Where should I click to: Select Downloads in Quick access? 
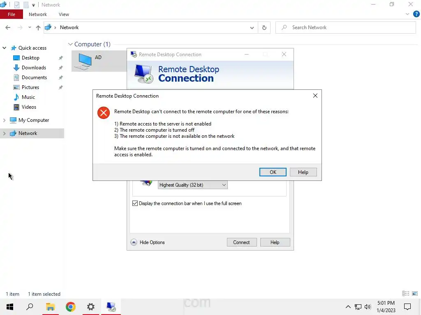click(34, 68)
